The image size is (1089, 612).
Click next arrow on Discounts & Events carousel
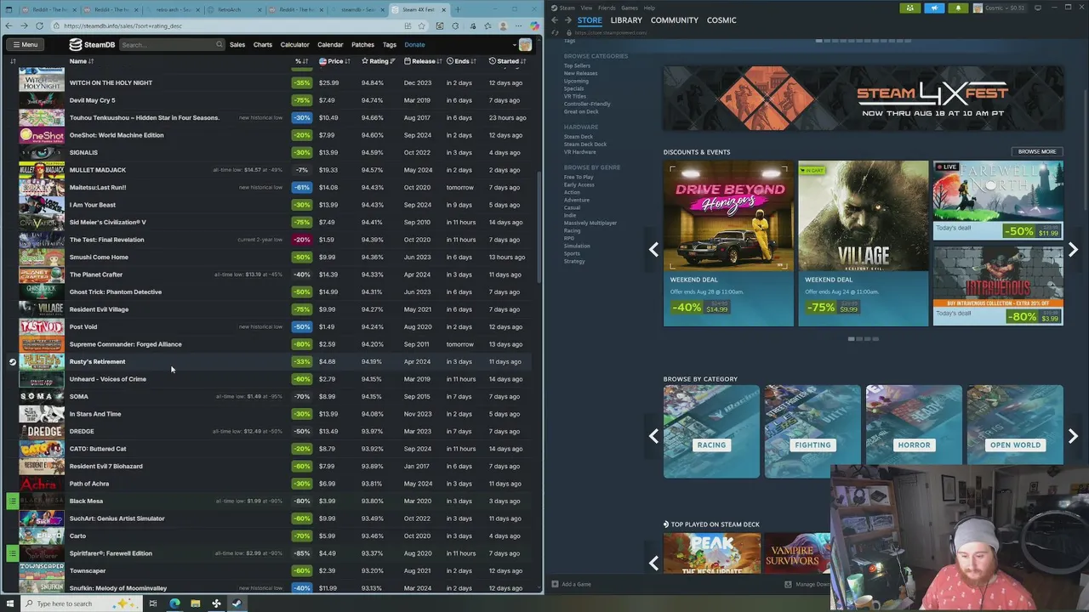[x=1073, y=250]
